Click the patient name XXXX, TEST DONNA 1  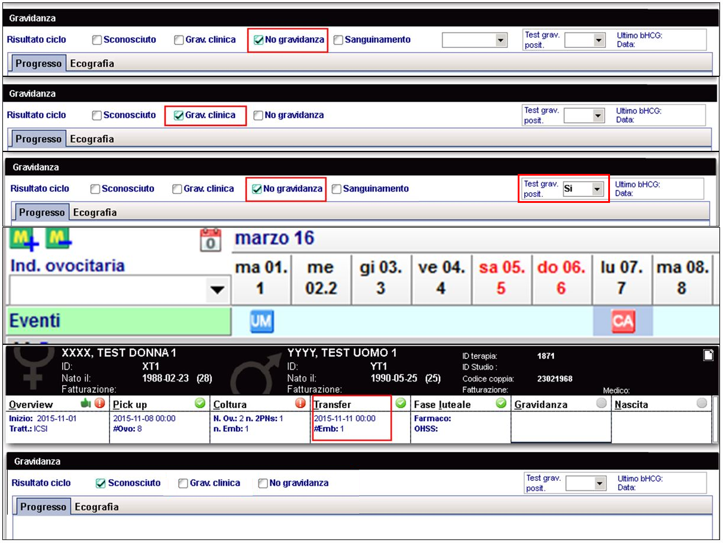[119, 353]
